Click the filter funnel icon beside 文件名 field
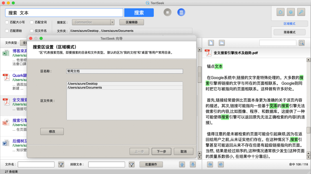The height and width of the screenshot is (174, 311). point(61,164)
